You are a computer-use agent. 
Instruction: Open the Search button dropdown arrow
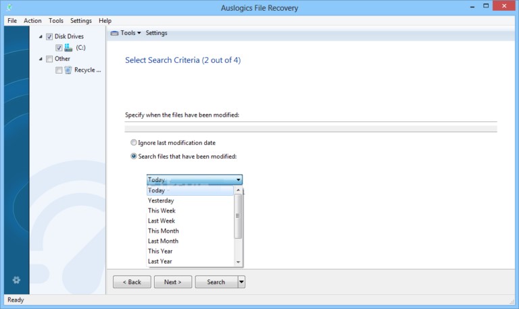point(241,282)
